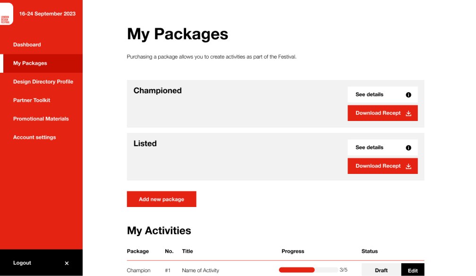Click the Draft status label
This screenshot has height=276, width=476.
(381, 270)
